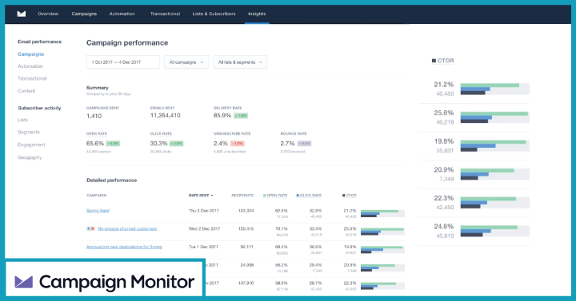The image size is (576, 301).
Task: Click the 33.4% click rate cell
Action: [x=315, y=229]
